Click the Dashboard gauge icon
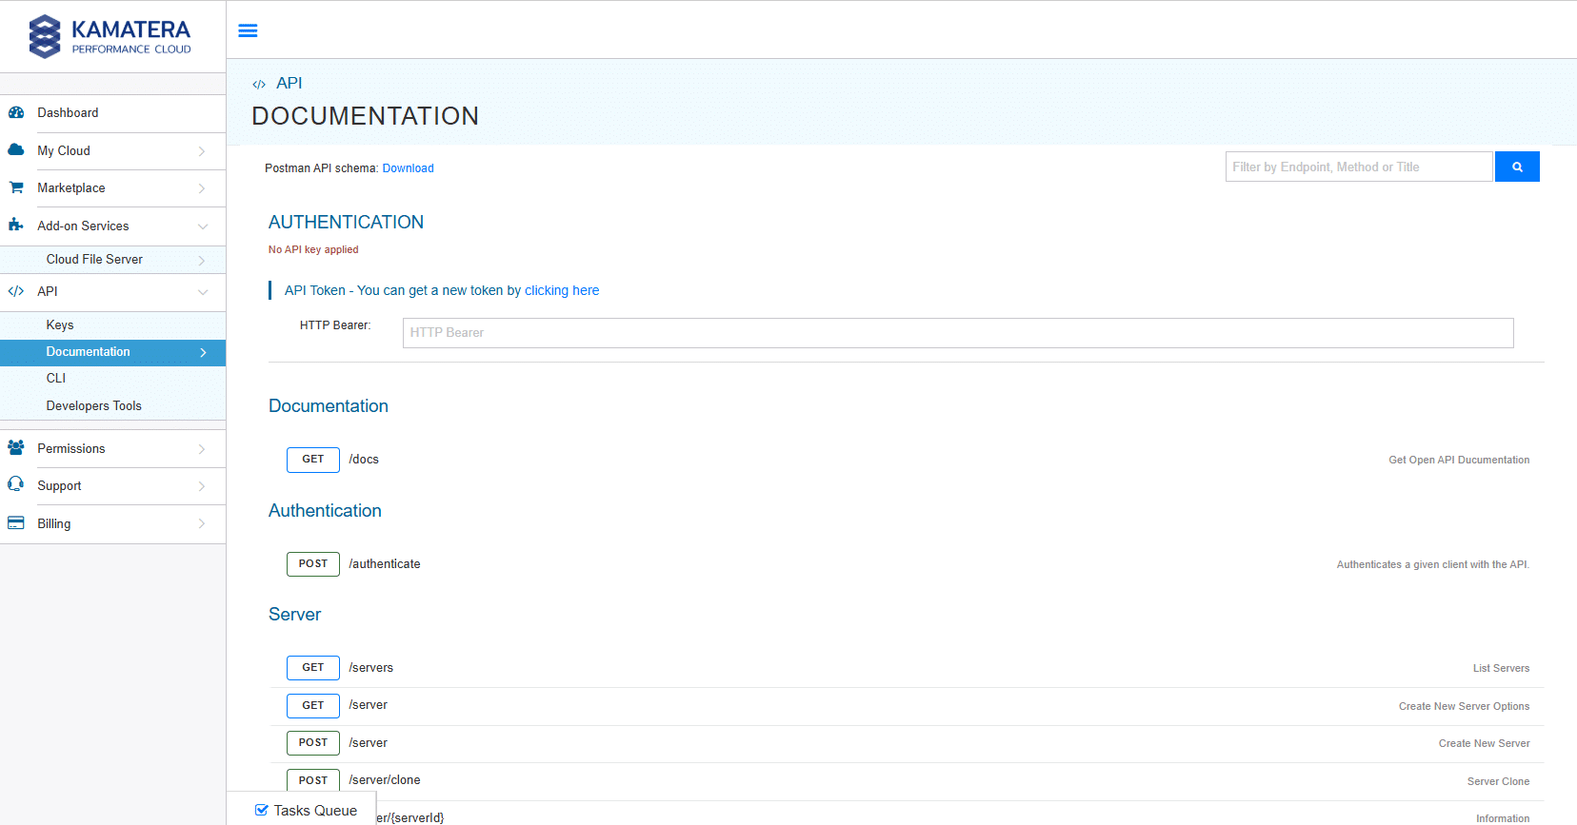 (x=16, y=112)
